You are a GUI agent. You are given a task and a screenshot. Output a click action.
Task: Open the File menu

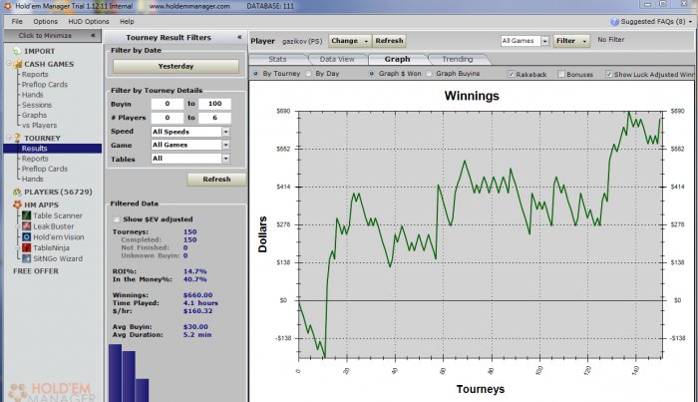[x=17, y=21]
